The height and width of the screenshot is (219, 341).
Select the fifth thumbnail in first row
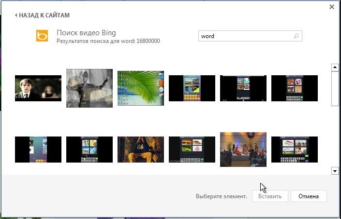coord(243,88)
